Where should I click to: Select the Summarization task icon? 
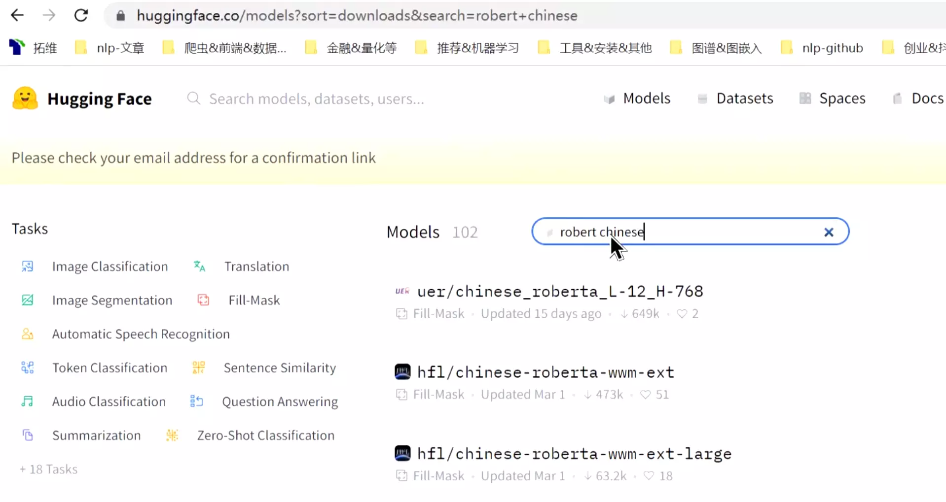click(28, 435)
